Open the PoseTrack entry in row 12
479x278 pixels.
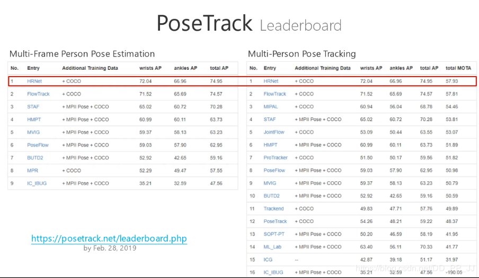pos(275,221)
